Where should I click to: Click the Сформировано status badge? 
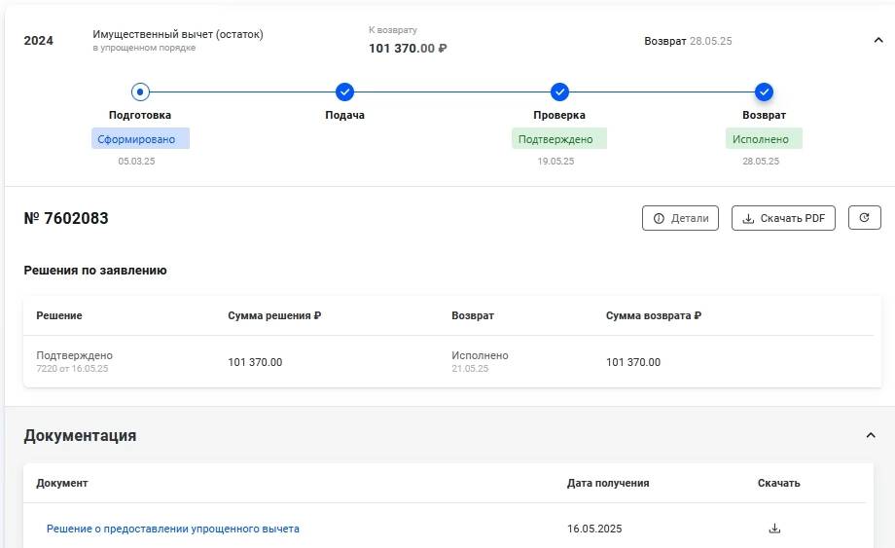(x=140, y=139)
